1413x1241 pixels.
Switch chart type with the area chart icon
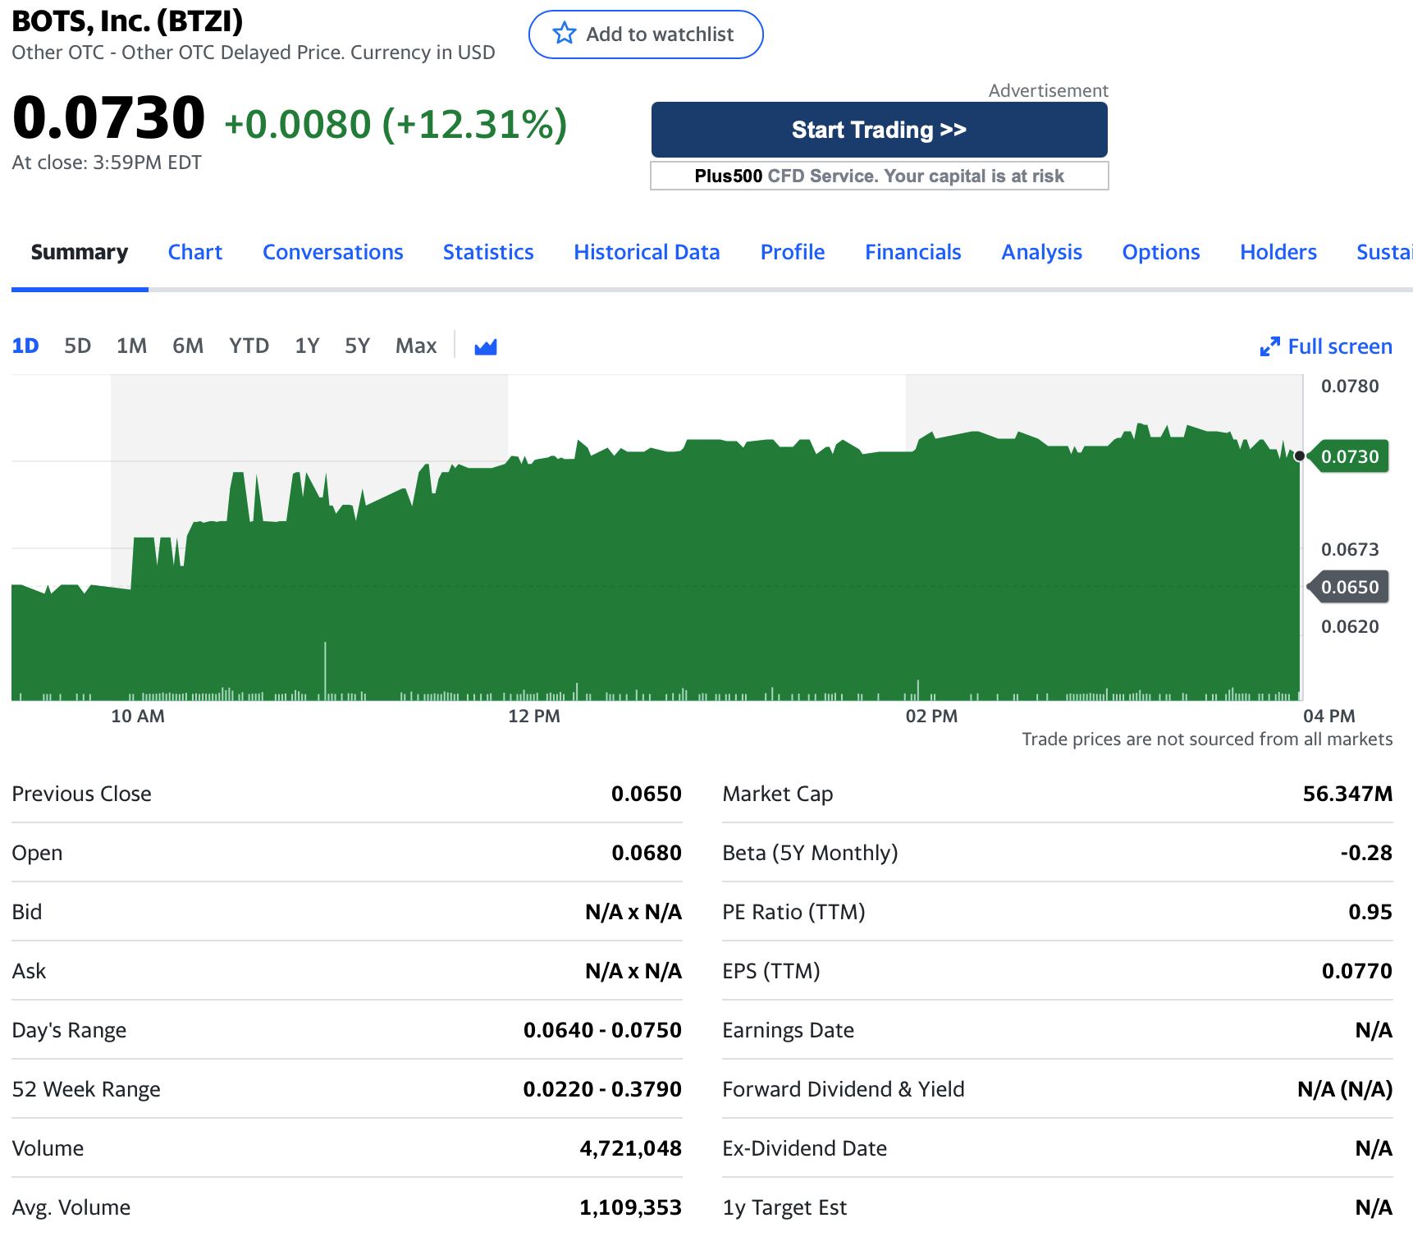486,346
